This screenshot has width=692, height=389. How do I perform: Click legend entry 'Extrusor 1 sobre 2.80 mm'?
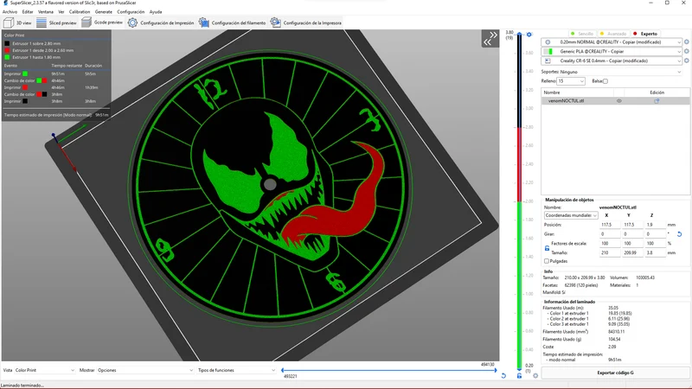coord(36,44)
